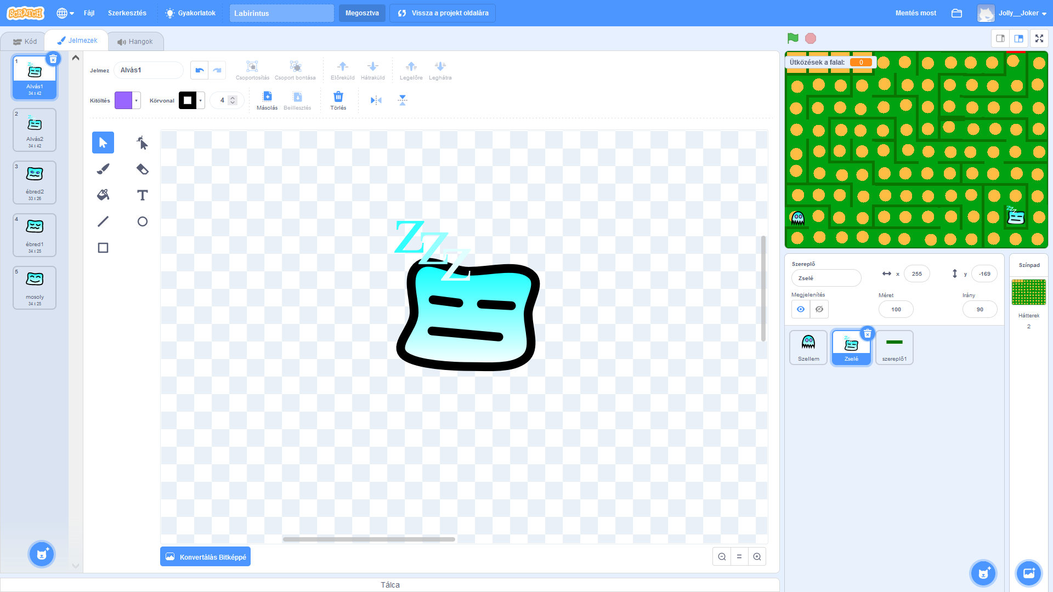Screen dimensions: 1053x592
Task: Click the Törlés trash icon
Action: pos(338,98)
